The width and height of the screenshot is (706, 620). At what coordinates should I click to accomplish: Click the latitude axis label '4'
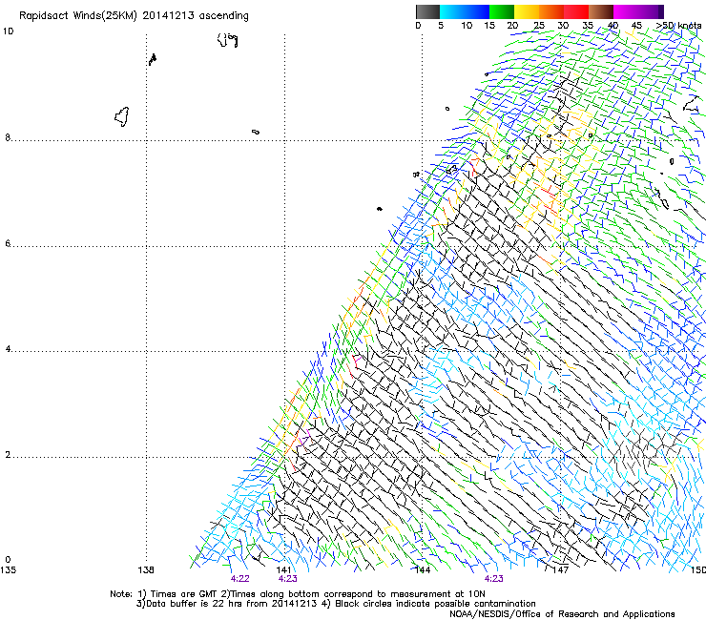tap(8, 349)
